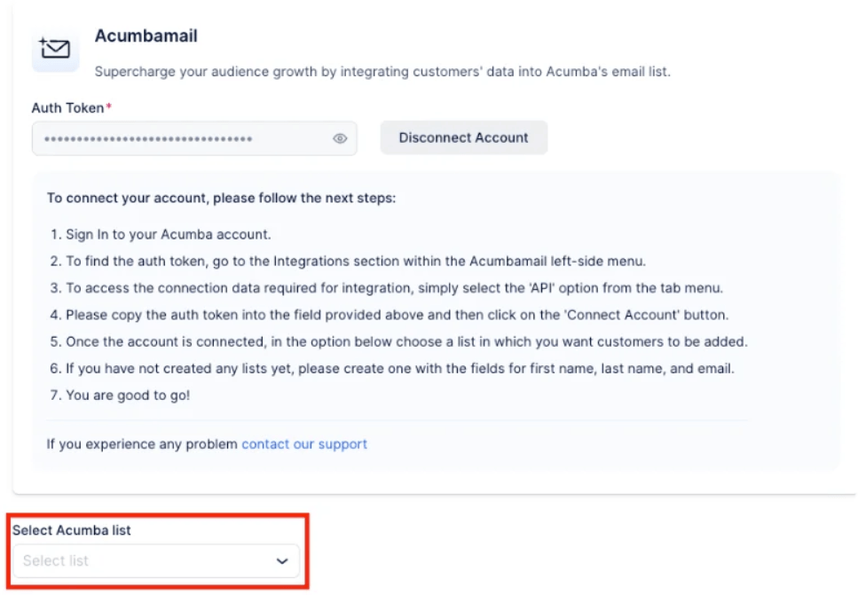Click the Auth Token field label
This screenshot has width=858, height=595.
pos(69,108)
